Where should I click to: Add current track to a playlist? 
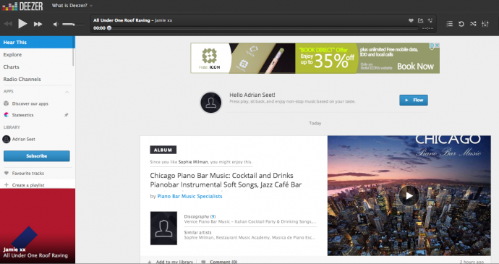[x=430, y=20]
